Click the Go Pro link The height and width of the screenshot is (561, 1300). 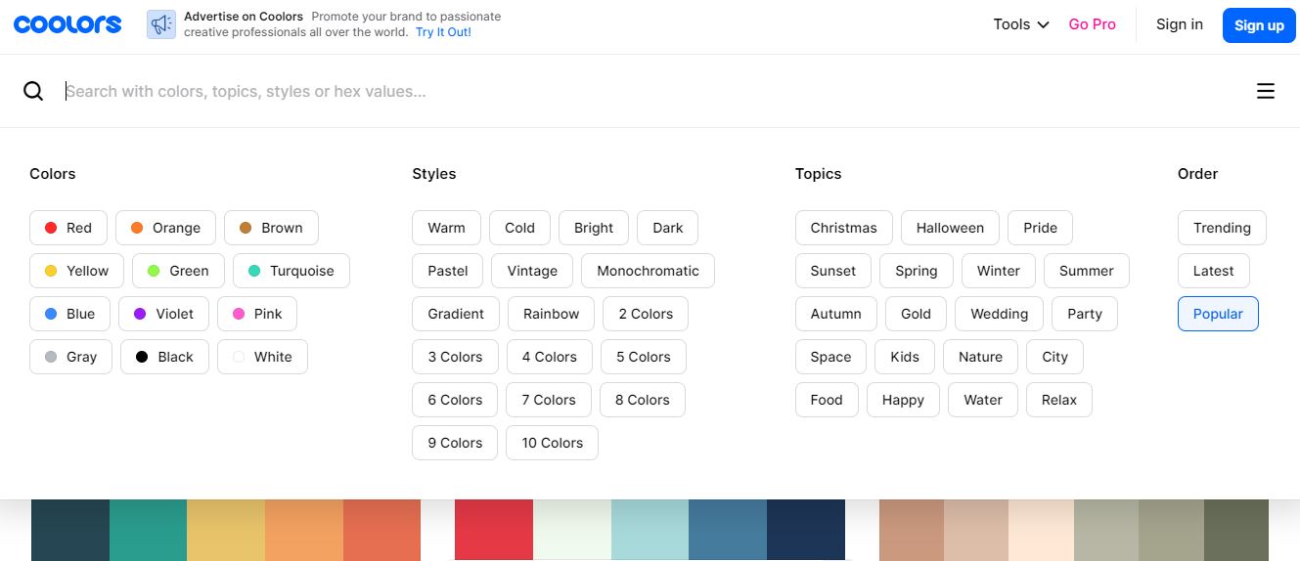click(1092, 24)
